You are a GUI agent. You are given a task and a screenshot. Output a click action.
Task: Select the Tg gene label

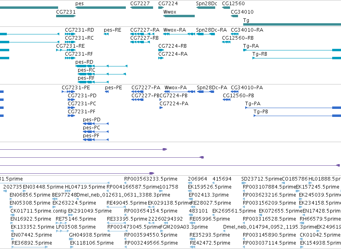(x=246, y=20)
